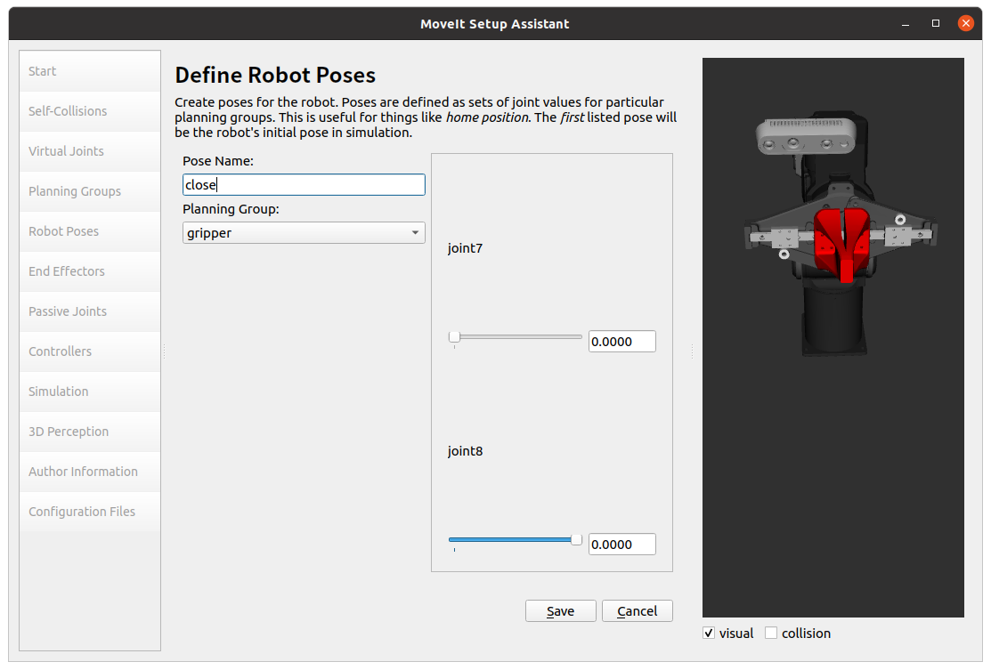Select Robot Poses in sidebar
This screenshot has height=670, width=991.
coord(90,231)
